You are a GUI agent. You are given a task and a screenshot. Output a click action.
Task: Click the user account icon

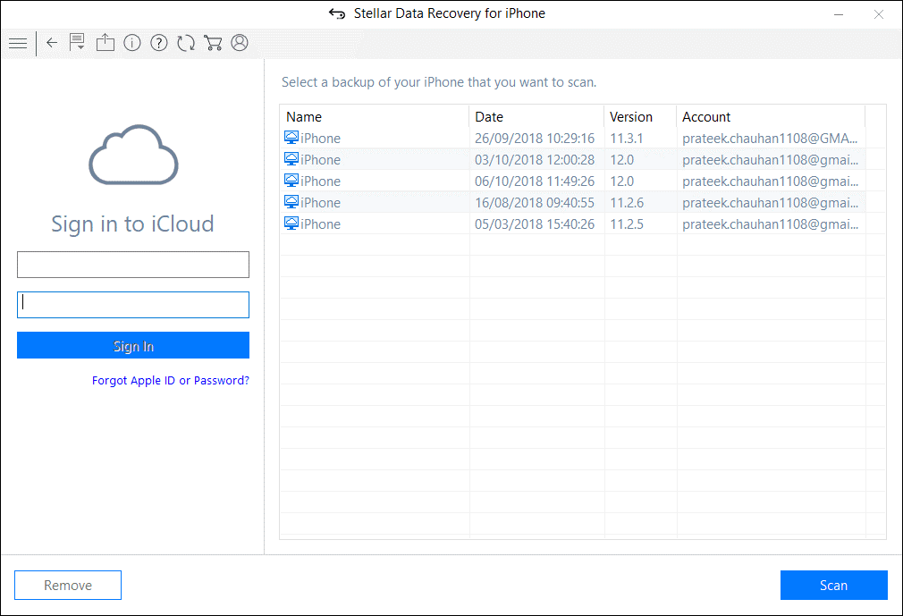240,43
